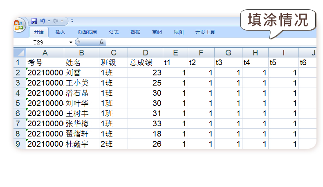Select column D header
323x187 pixels.
click(145, 53)
